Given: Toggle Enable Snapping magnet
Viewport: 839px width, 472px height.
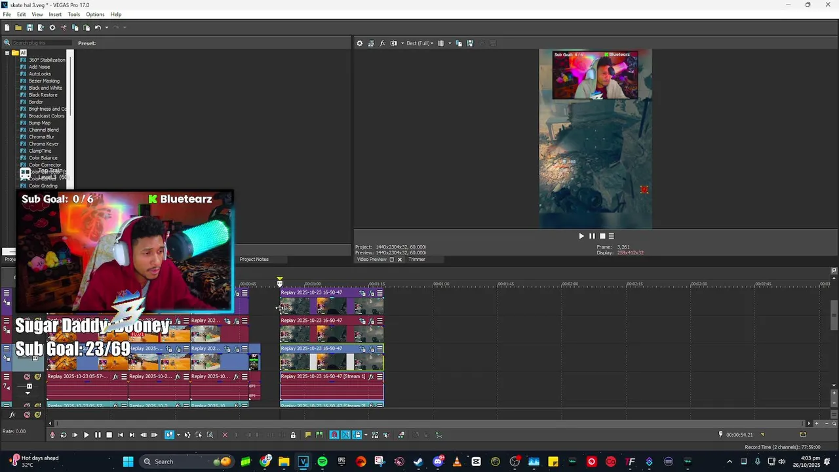Looking at the screenshot, I should [x=334, y=435].
